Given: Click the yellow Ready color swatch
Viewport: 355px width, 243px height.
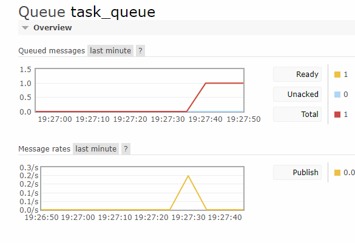Looking at the screenshot, I should (337, 75).
